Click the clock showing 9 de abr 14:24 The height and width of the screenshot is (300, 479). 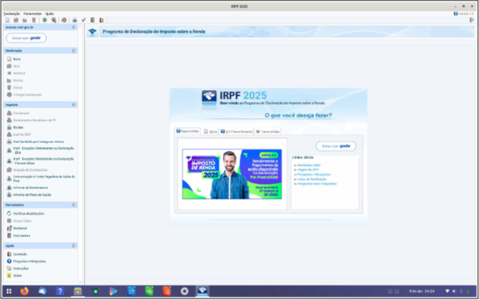[x=422, y=292]
